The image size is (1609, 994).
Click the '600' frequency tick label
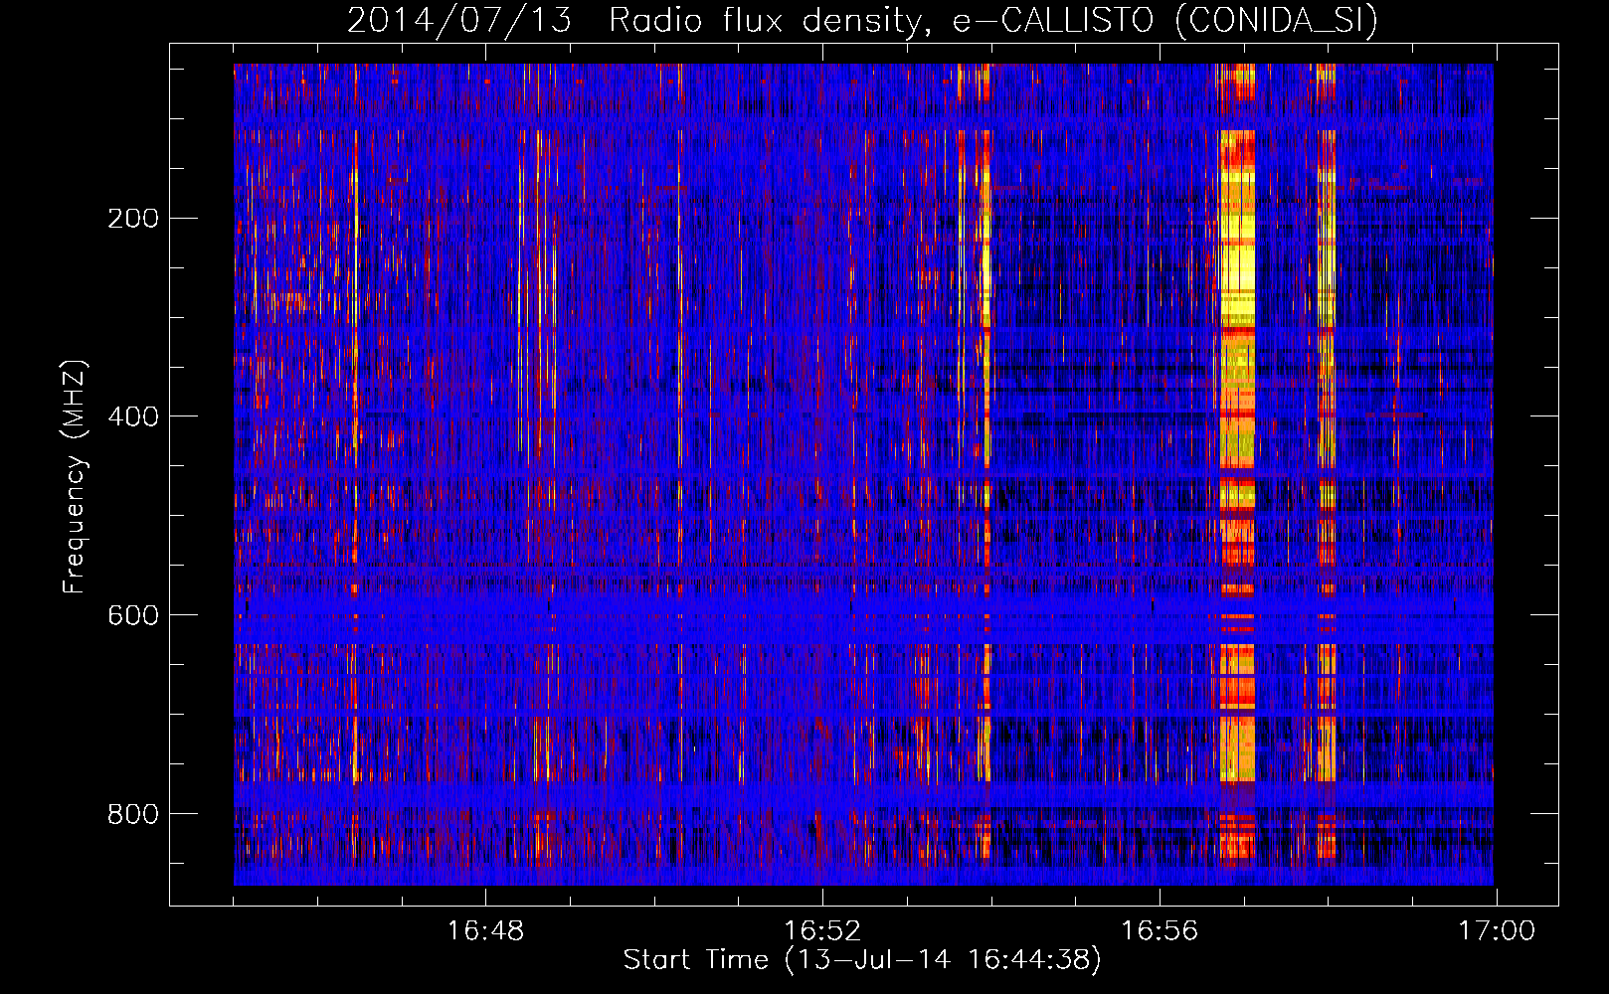click(x=133, y=615)
